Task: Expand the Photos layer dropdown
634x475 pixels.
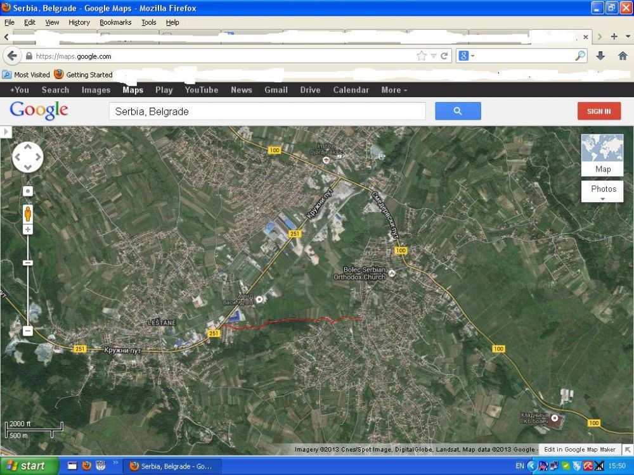Action: (602, 191)
